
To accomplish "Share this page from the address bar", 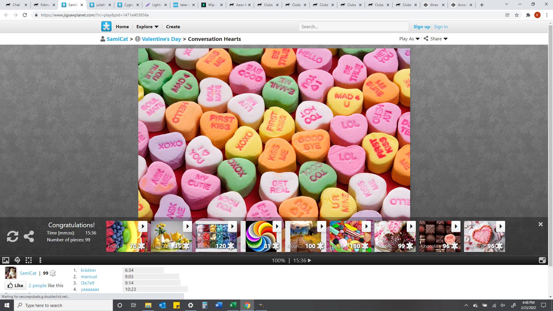I will [507, 15].
